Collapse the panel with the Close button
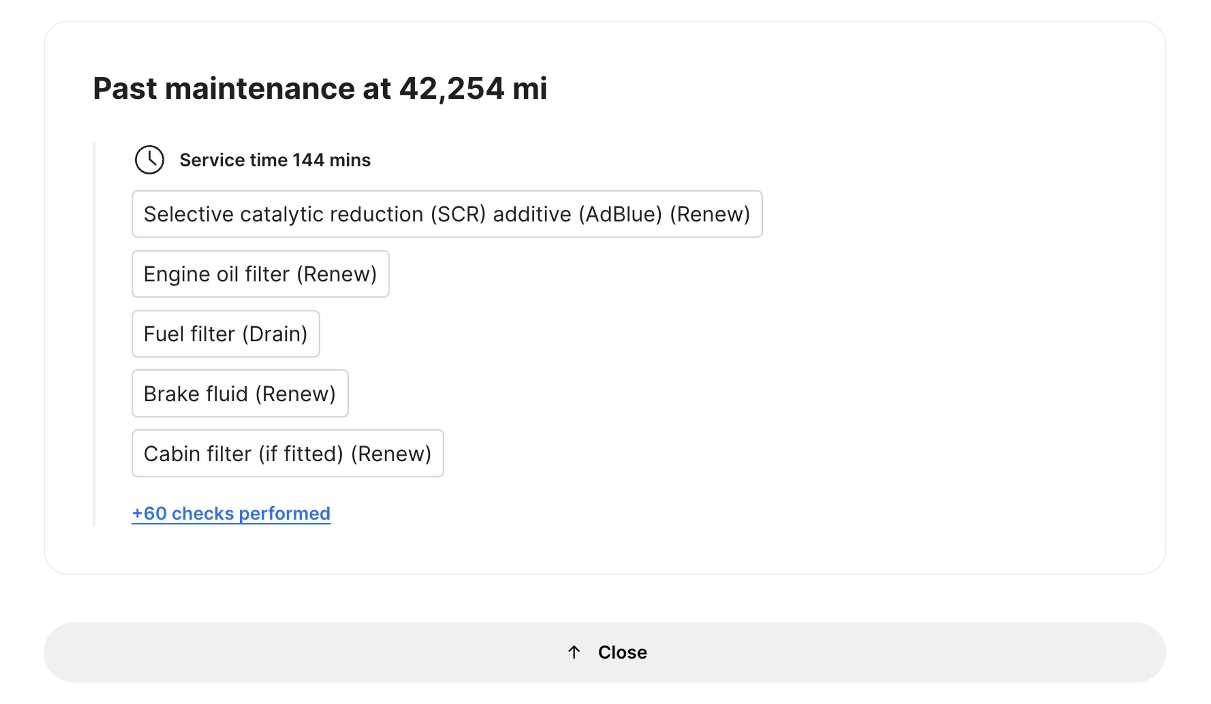The image size is (1211, 704). [x=605, y=652]
